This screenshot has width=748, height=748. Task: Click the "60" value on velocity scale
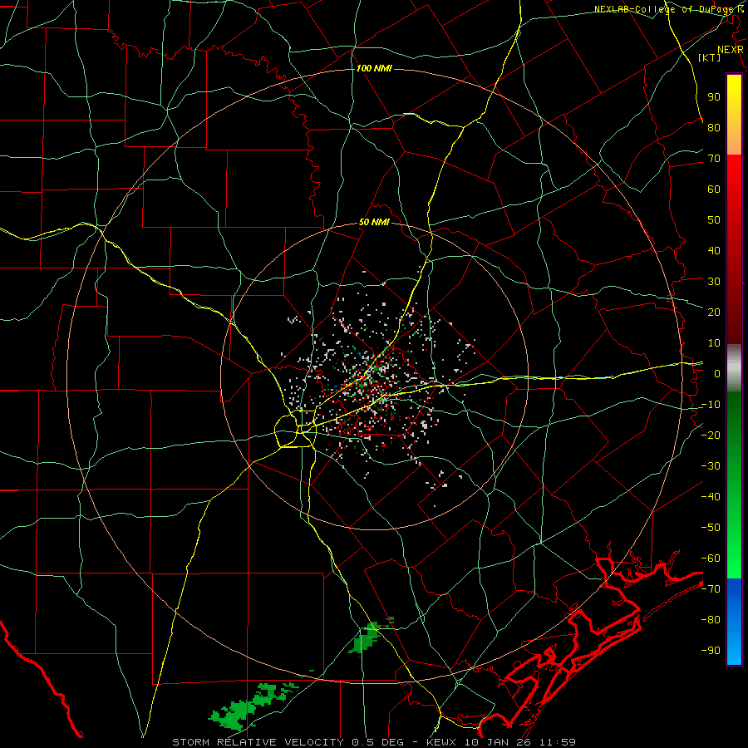[714, 189]
